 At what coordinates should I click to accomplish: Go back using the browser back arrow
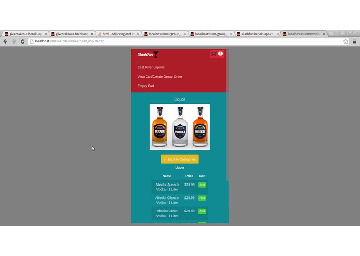pyautogui.click(x=5, y=41)
